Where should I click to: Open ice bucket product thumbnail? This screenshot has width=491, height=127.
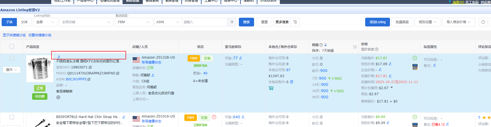(x=40, y=69)
